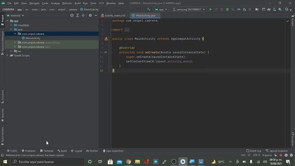Open the Build menu
Viewport: 295px width, 166px height.
coord(77,3)
